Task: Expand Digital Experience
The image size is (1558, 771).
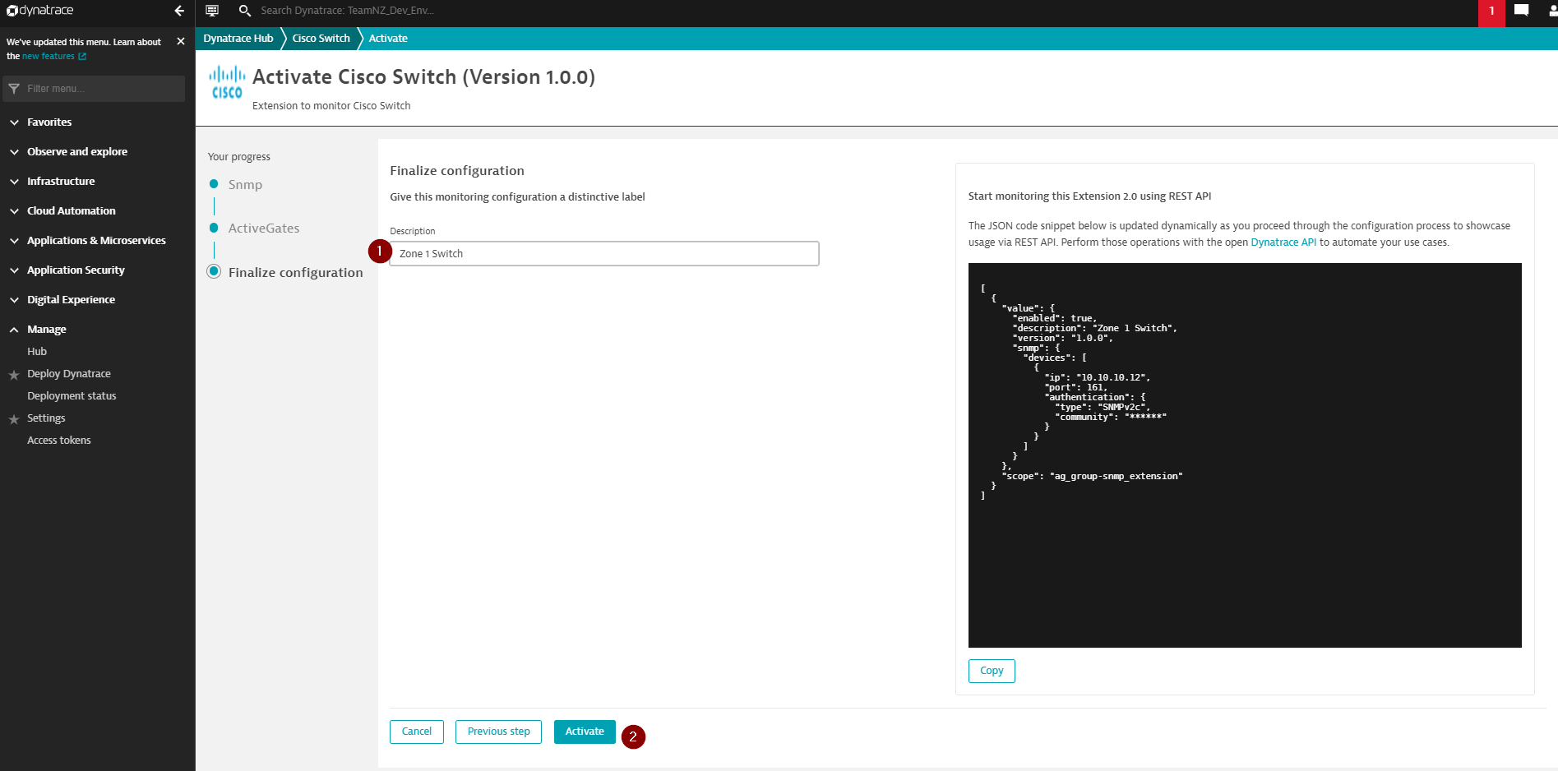Action: pyautogui.click(x=71, y=299)
